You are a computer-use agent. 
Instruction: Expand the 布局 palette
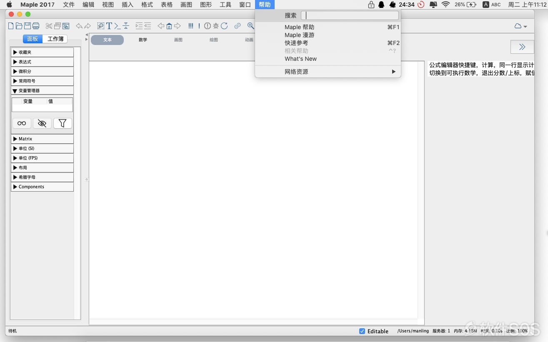click(x=42, y=167)
